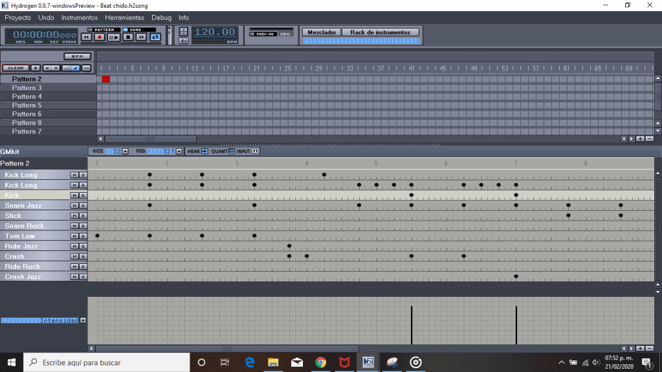Click the metronome speaker icon
662x372 pixels.
(183, 41)
